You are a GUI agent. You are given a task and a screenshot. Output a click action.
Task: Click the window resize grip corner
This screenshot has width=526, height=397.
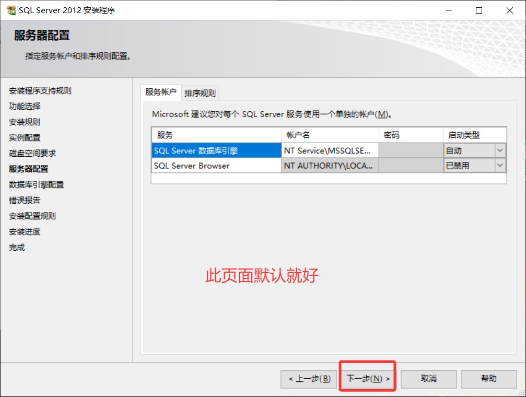[x=522, y=393]
